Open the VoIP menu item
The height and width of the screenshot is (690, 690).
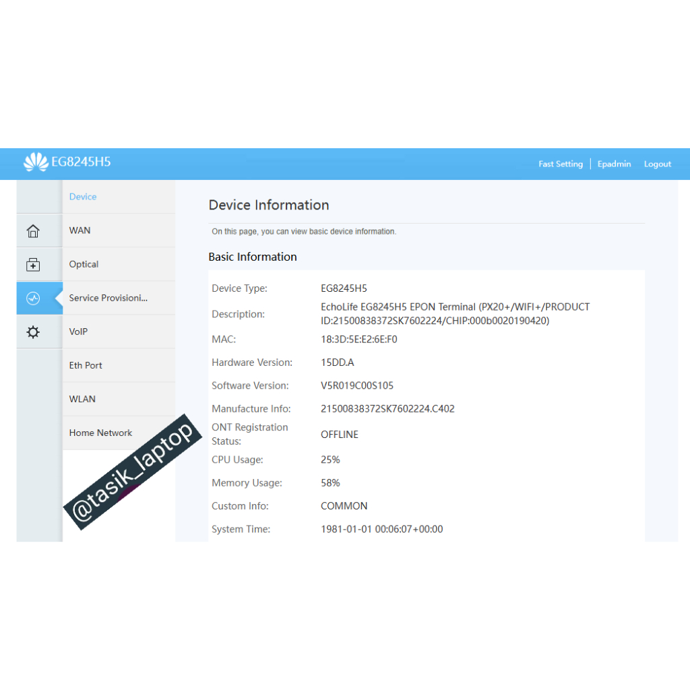[x=119, y=332]
